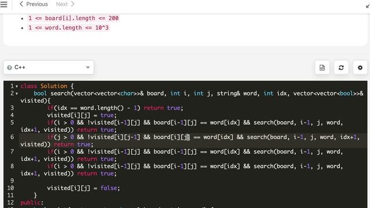Open the code file icon button
The width and height of the screenshot is (370, 208).
tap(322, 68)
